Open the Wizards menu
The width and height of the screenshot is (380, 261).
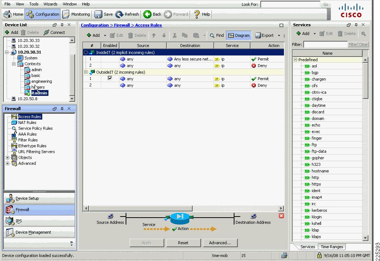point(50,4)
